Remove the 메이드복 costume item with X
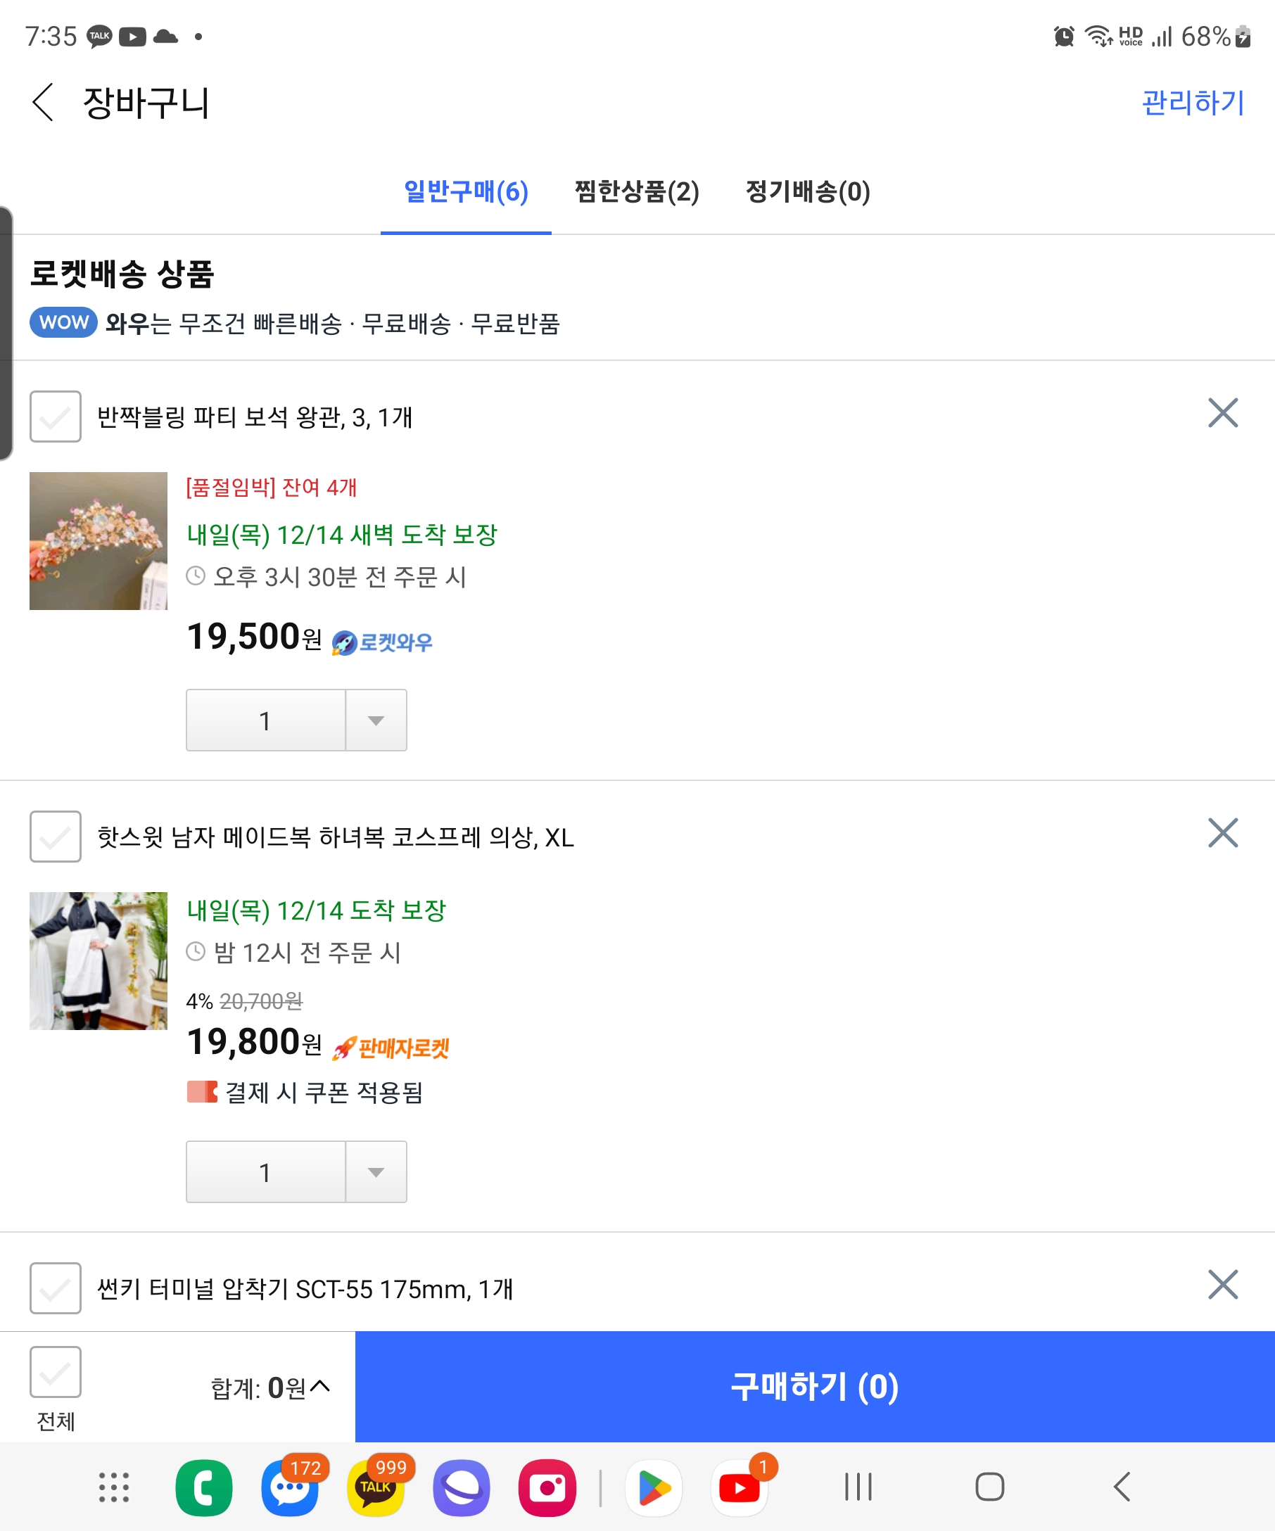Screen dimensions: 1275x1531 click(1222, 832)
